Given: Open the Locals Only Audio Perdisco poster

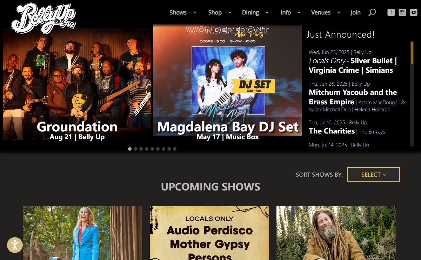Looking at the screenshot, I should [209, 233].
